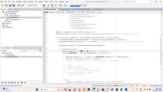Image resolution: width=163 pixels, height=92 pixels.
Task: Switch to the CONEXIONBASEDATOS.java editor tab
Action: click(x=83, y=9)
